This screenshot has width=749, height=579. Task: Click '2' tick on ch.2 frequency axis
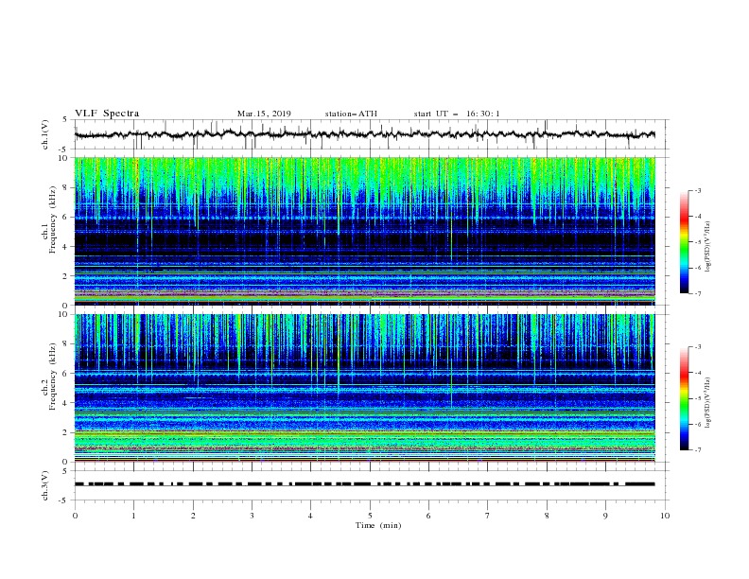[67, 432]
